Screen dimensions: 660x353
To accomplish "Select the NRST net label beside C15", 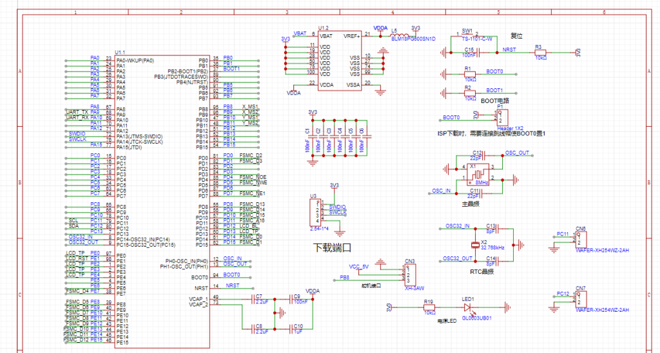I will pyautogui.click(x=509, y=50).
